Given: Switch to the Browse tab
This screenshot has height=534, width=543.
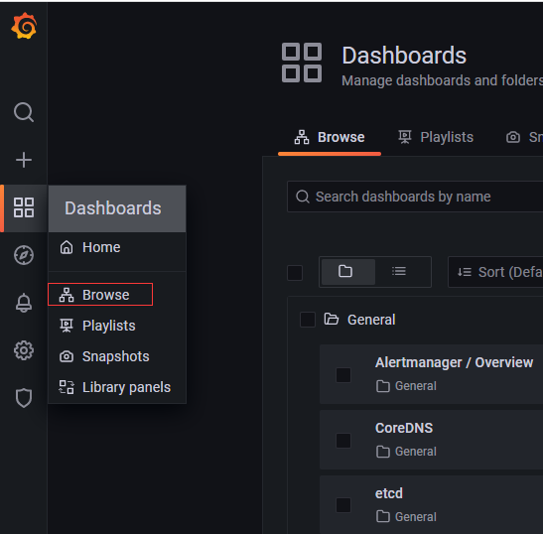Looking at the screenshot, I should click(x=330, y=138).
